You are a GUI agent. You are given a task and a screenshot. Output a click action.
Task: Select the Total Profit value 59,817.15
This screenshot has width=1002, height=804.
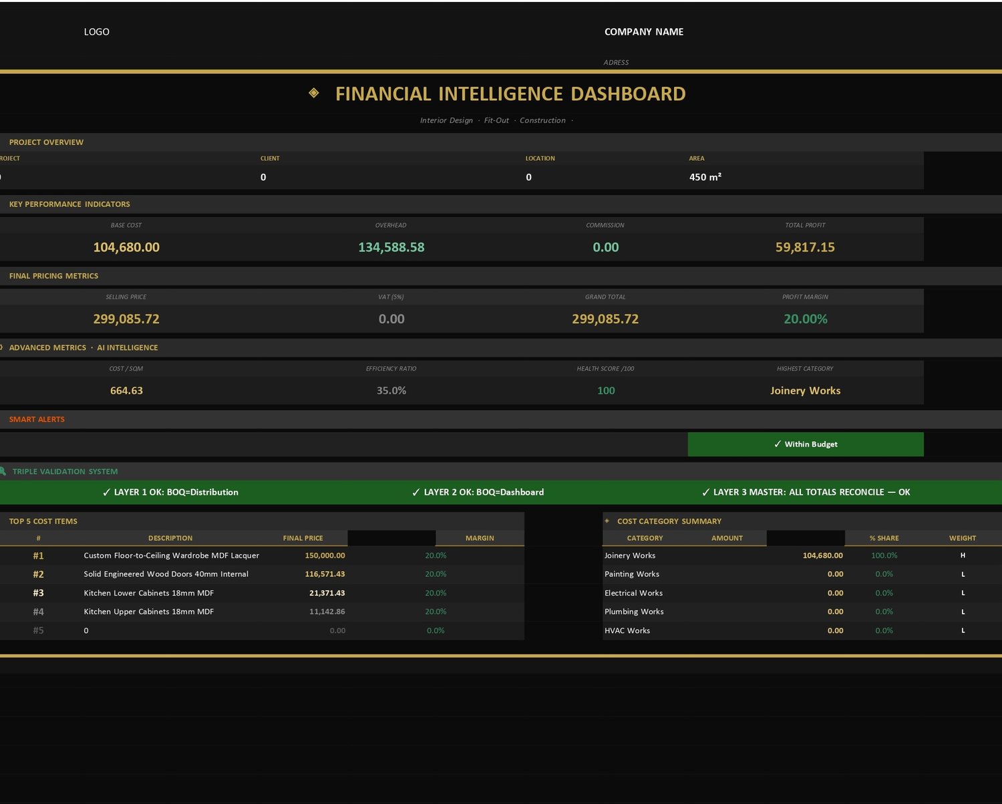click(805, 247)
